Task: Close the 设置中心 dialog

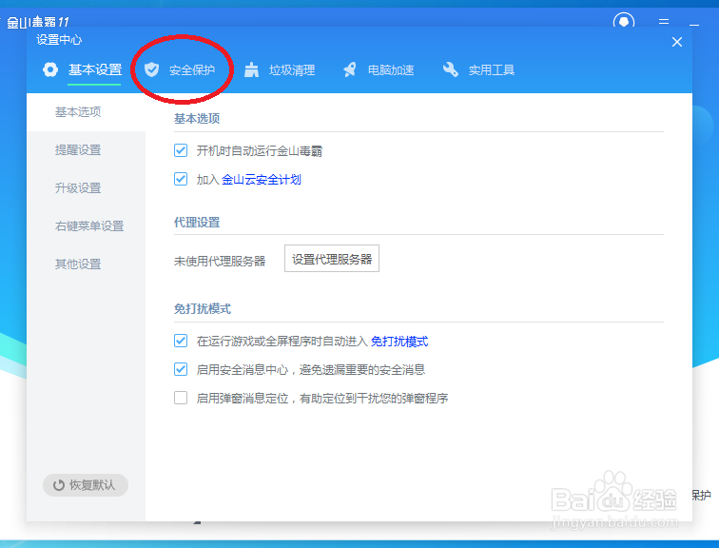Action: pyautogui.click(x=677, y=42)
